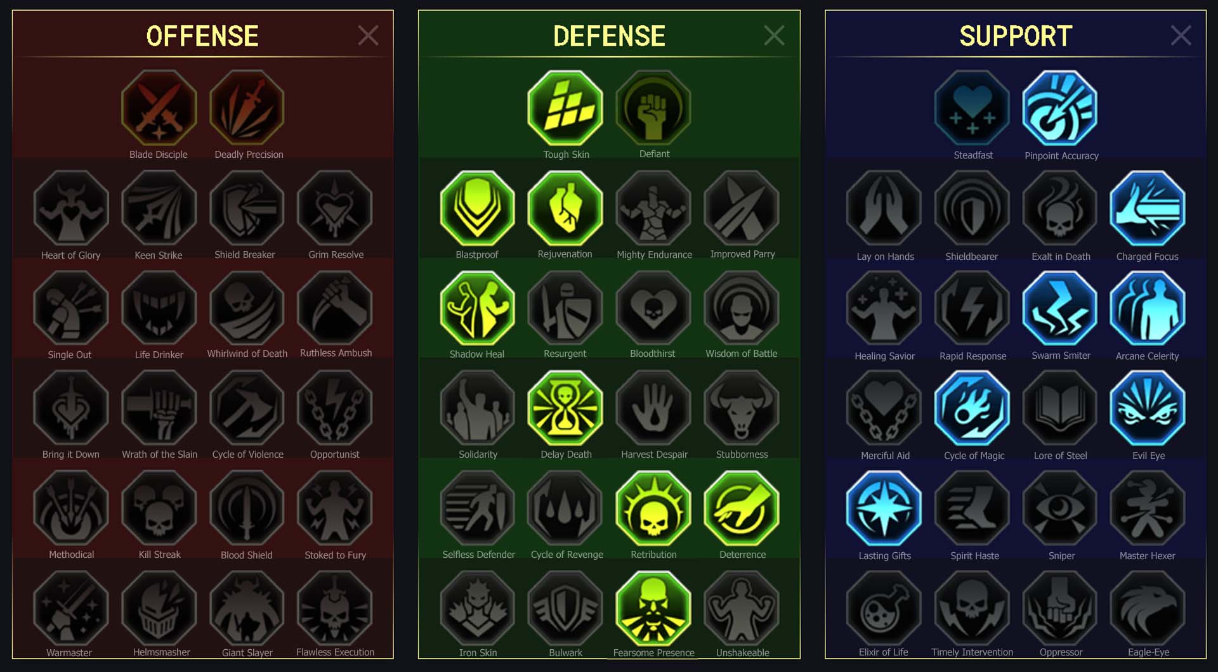This screenshot has width=1218, height=672.
Task: Select the Fearsome Presence mastery
Action: coord(653,609)
